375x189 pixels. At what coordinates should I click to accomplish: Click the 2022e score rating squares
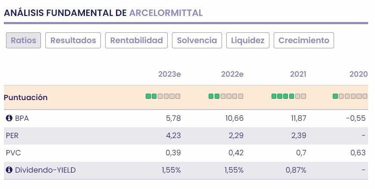226,96
